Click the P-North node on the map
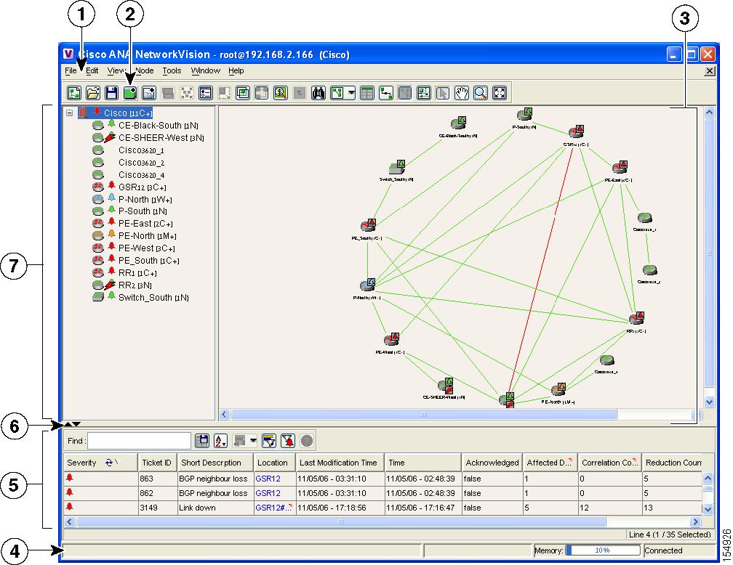 pos(368,285)
